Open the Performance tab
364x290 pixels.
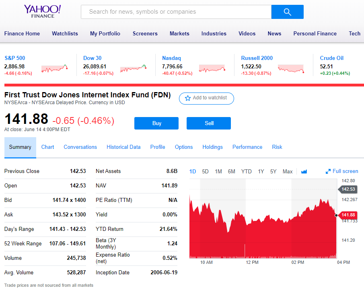(247, 147)
